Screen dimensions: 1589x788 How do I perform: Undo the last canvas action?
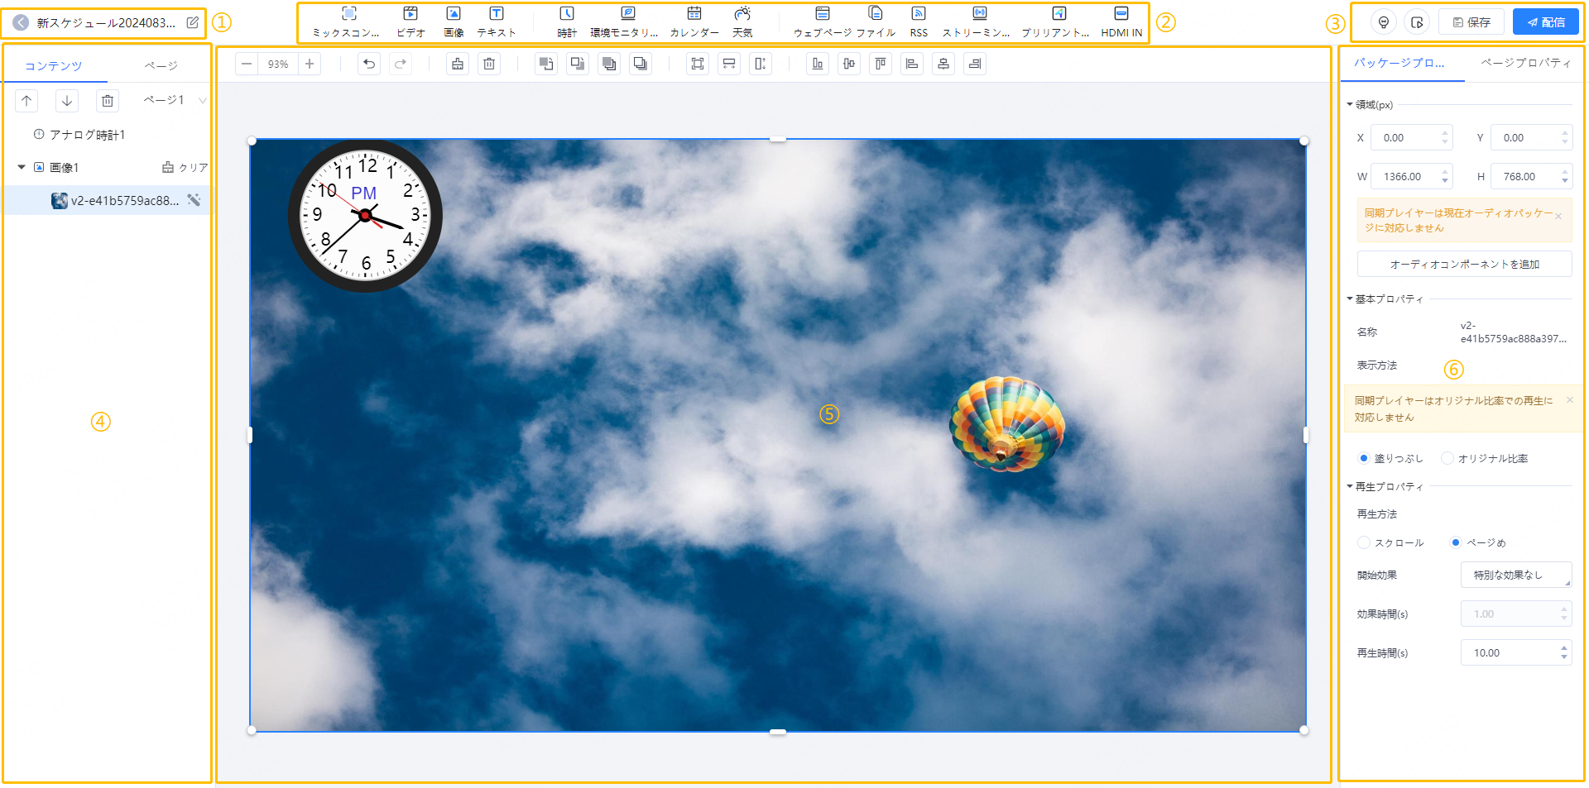(369, 64)
